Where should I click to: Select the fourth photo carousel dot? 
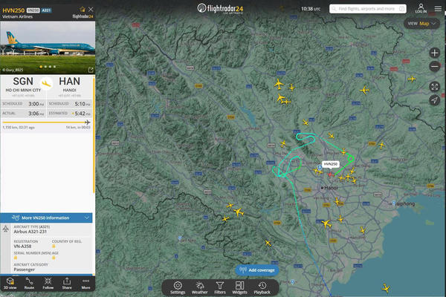coord(54,67)
